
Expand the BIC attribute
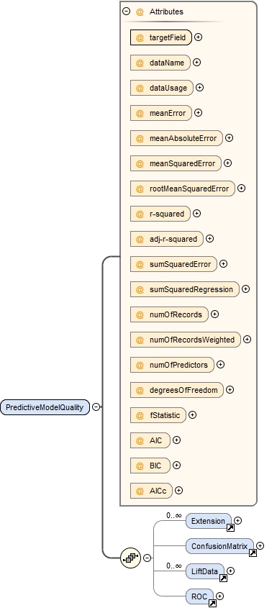176,466
